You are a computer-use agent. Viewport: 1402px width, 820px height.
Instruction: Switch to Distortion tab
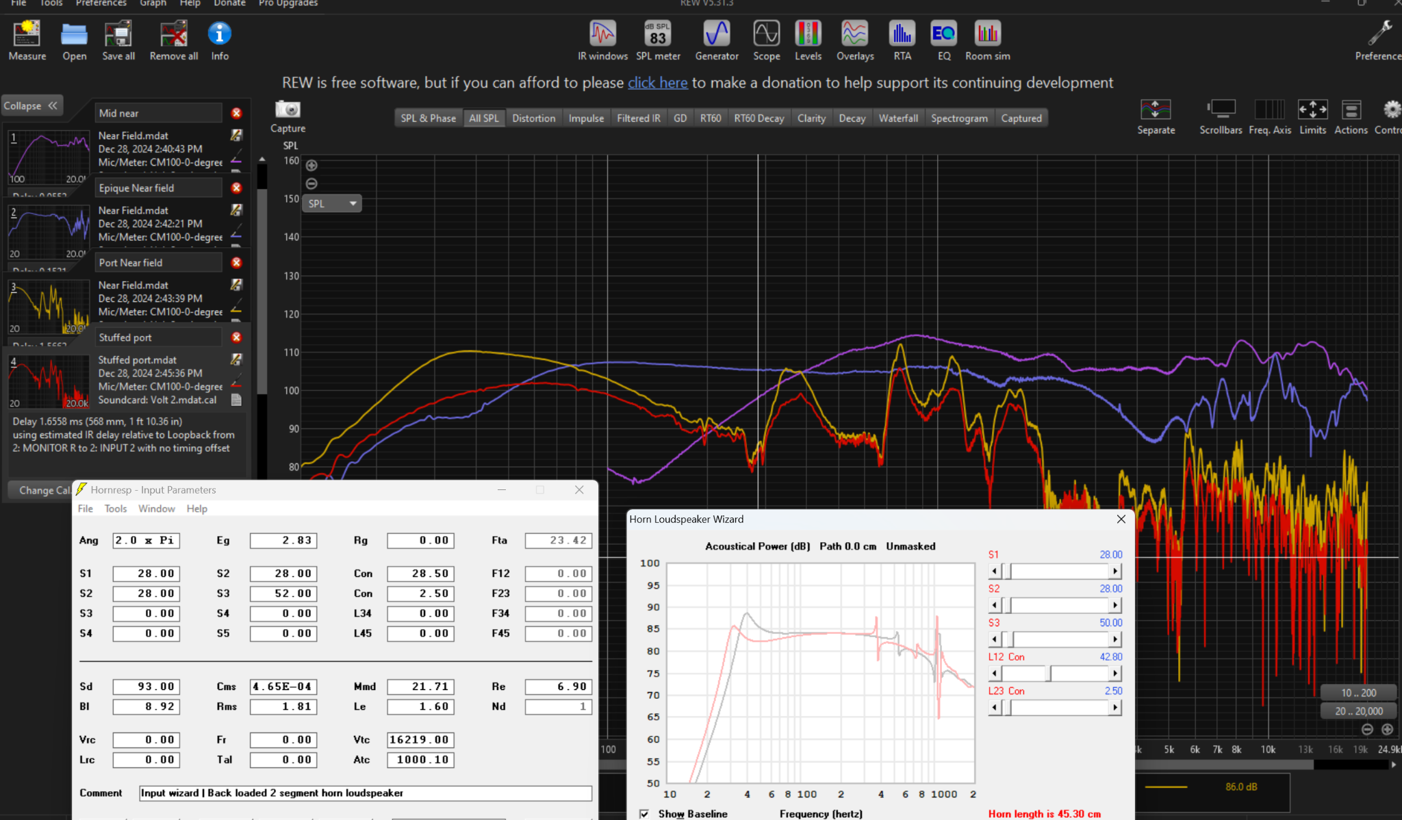533,118
